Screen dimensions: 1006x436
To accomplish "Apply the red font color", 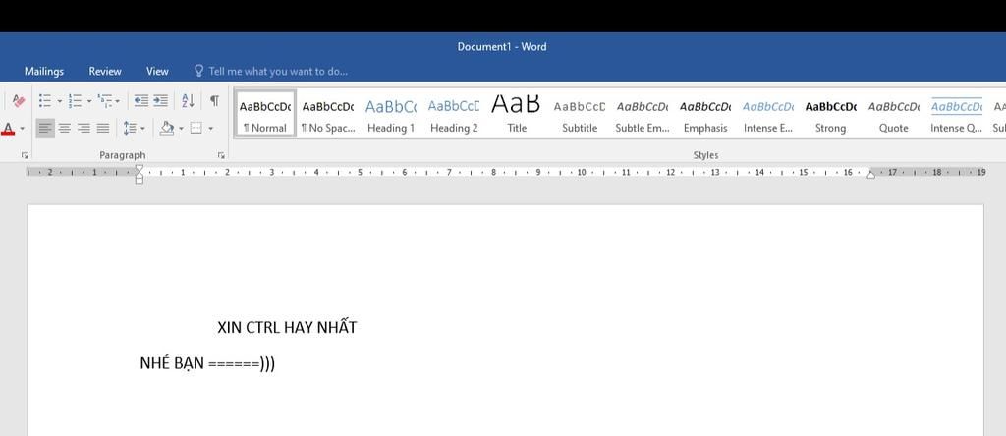I will 8,129.
